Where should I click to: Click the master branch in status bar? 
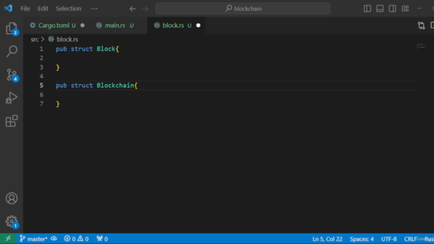tap(34, 239)
